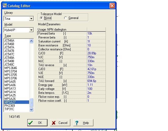Select the None tolerance model option
The image size is (168, 131).
[46, 18]
